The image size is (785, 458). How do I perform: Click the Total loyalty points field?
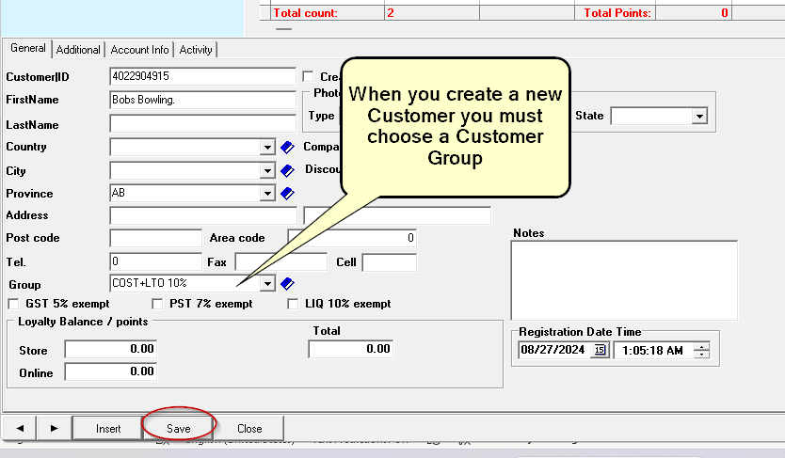point(350,349)
